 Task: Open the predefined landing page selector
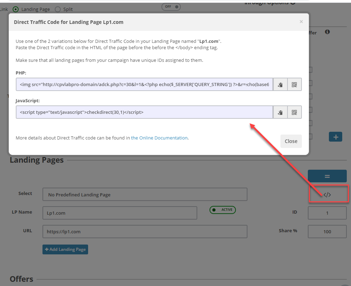(x=145, y=194)
